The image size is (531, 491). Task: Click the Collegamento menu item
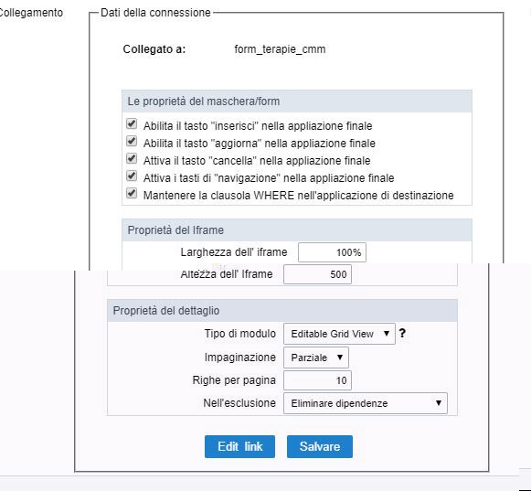[31, 13]
